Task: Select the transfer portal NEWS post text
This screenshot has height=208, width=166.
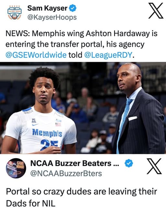Action: pyautogui.click(x=81, y=44)
